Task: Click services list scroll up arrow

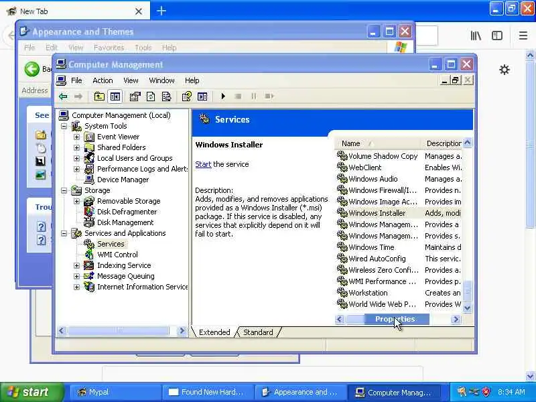Action: point(467,143)
